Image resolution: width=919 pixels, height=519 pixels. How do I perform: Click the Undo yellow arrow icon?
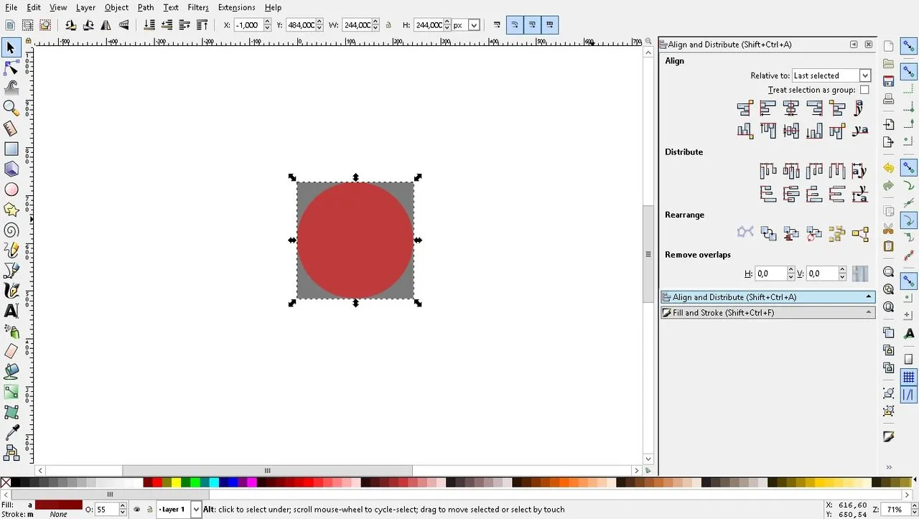(889, 168)
